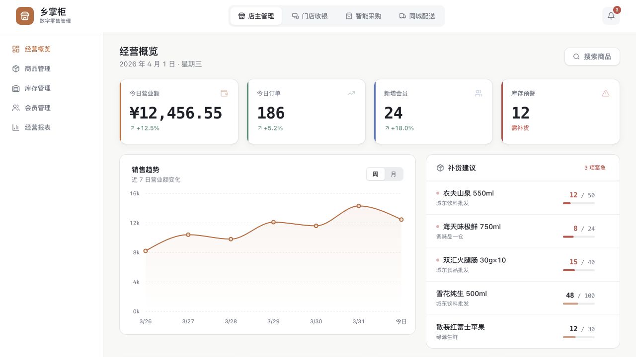Click the 需补货 alert text

pos(520,128)
